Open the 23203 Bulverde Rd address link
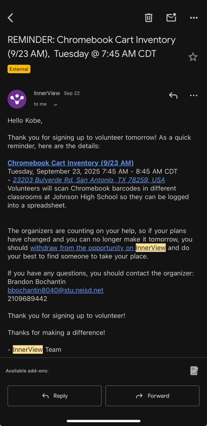Image resolution: width=207 pixels, height=426 pixels. pos(89,180)
